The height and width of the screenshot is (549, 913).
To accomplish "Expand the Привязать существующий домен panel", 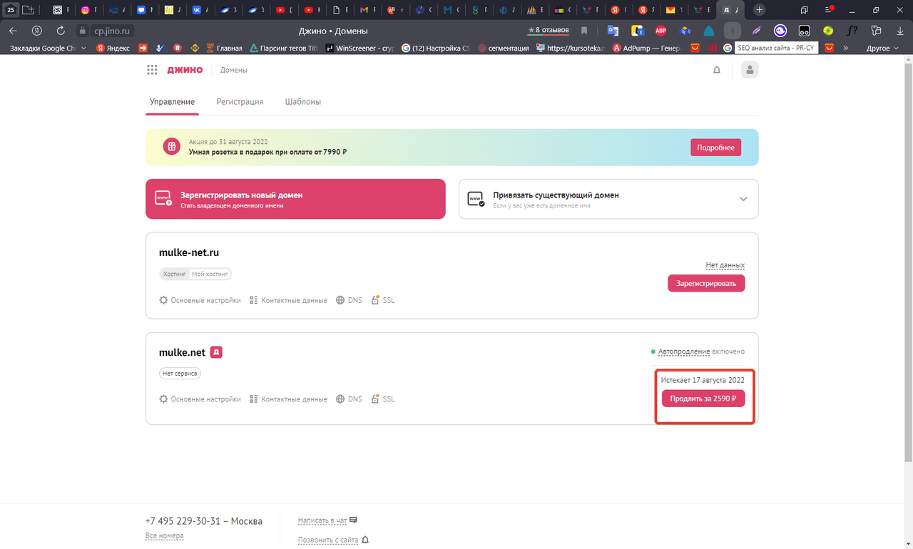I will point(743,199).
